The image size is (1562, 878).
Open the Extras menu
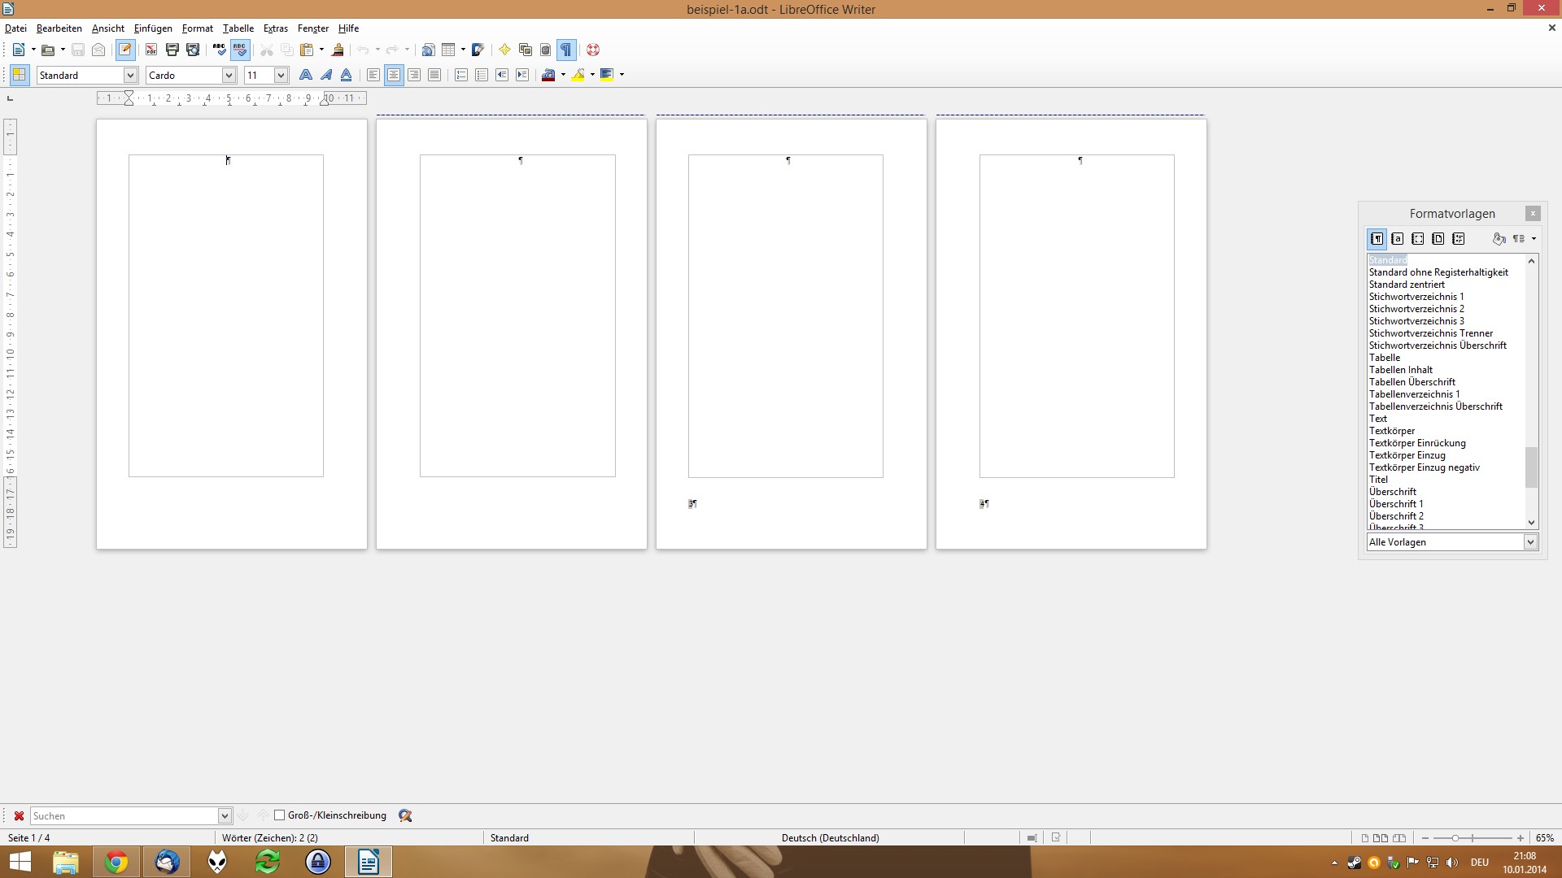coord(276,28)
